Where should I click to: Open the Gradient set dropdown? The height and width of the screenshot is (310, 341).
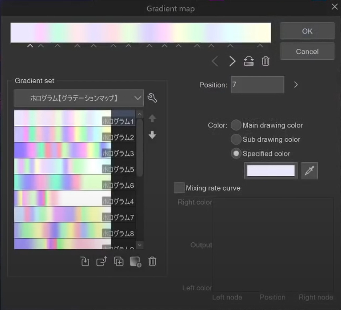[x=78, y=98]
